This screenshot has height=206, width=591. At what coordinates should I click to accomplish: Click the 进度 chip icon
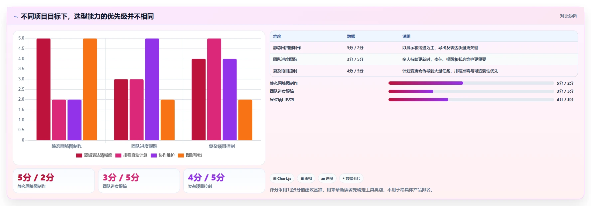323,178
